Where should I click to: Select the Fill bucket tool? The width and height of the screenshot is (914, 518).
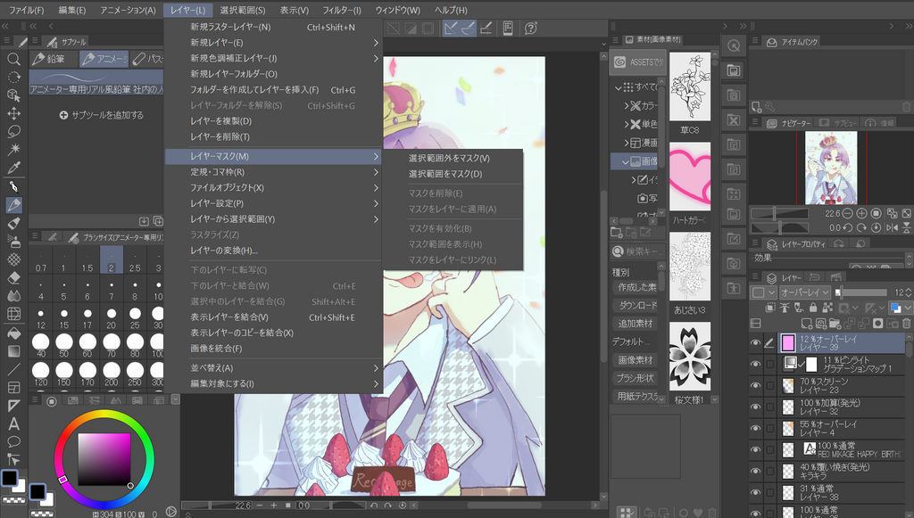[13, 333]
